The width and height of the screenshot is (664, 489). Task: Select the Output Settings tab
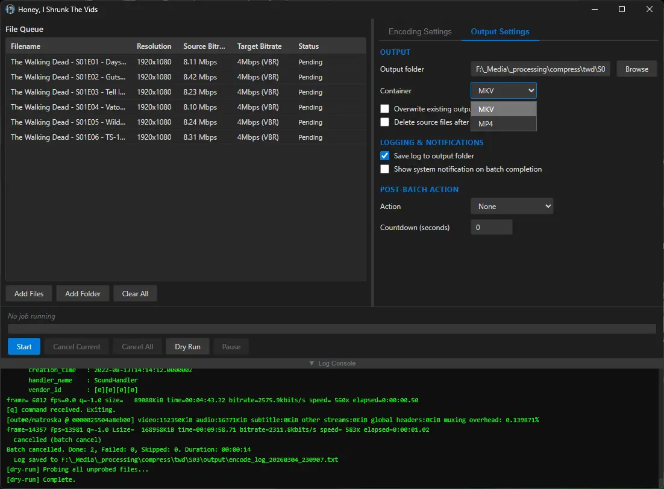[x=500, y=32]
